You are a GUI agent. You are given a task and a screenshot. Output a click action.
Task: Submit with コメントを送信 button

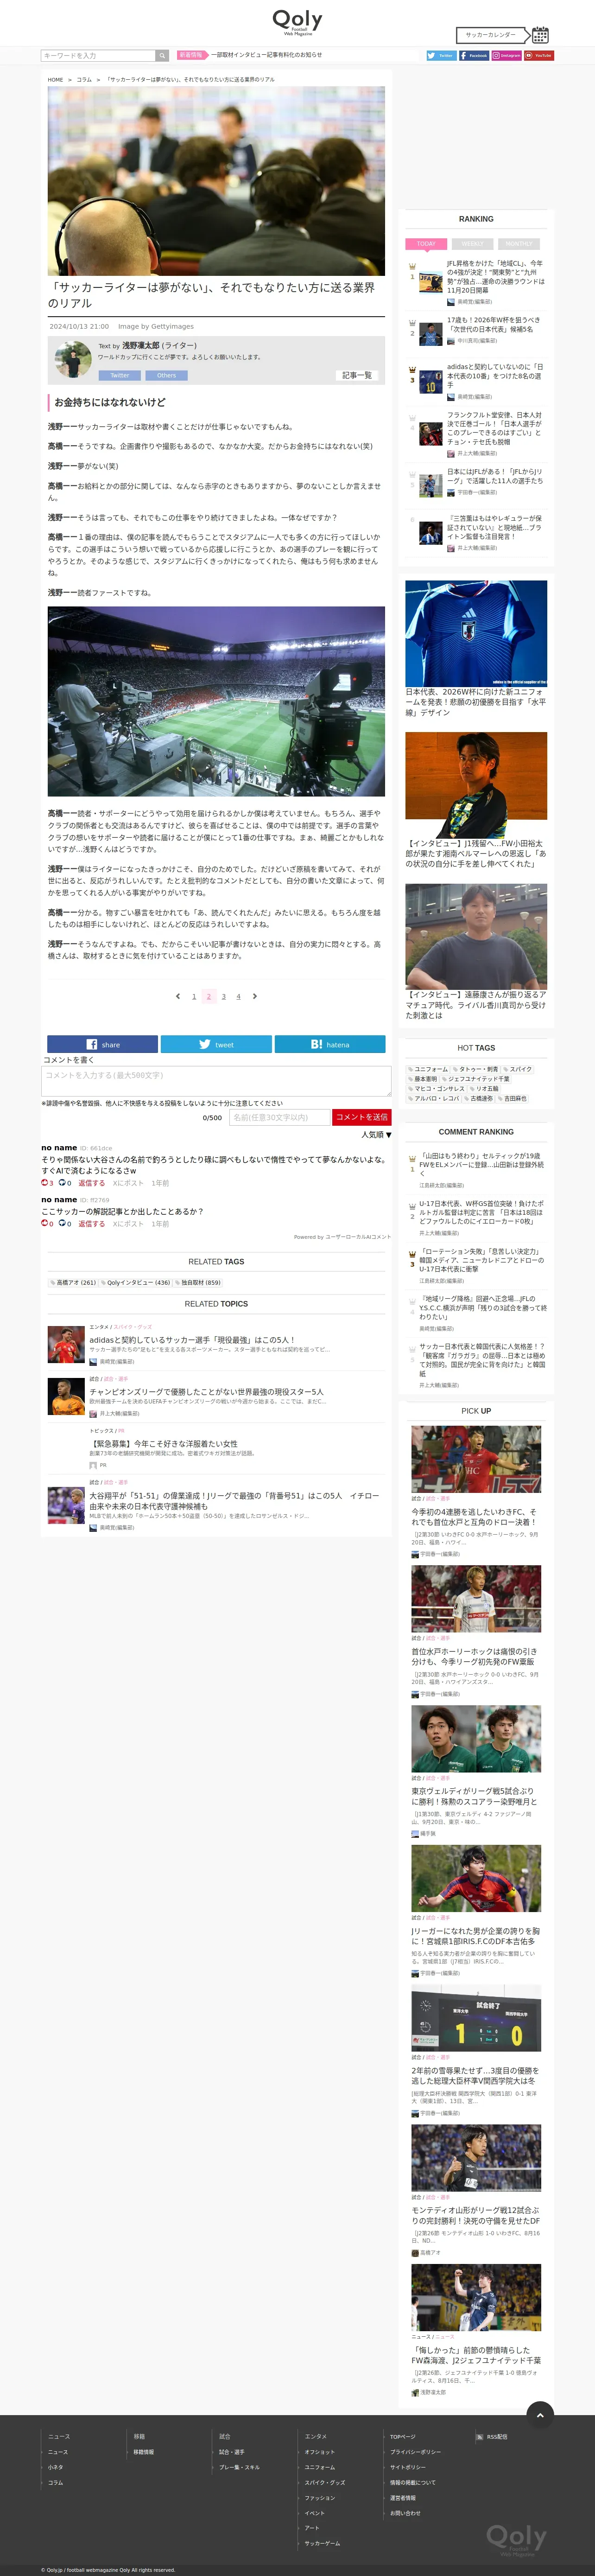[x=361, y=1117]
